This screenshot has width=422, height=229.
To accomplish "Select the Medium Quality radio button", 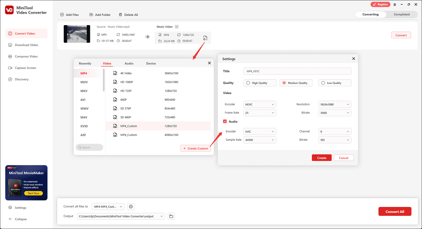I will 284,83.
